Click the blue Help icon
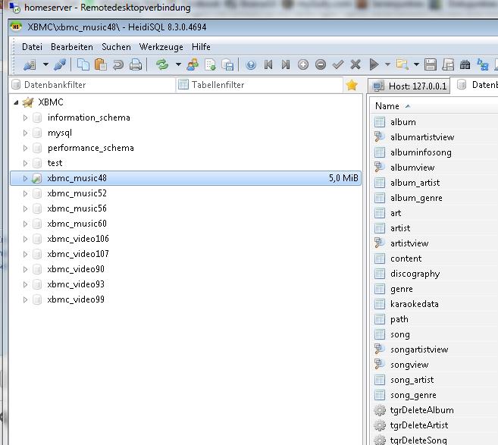The height and width of the screenshot is (445, 498). (251, 64)
